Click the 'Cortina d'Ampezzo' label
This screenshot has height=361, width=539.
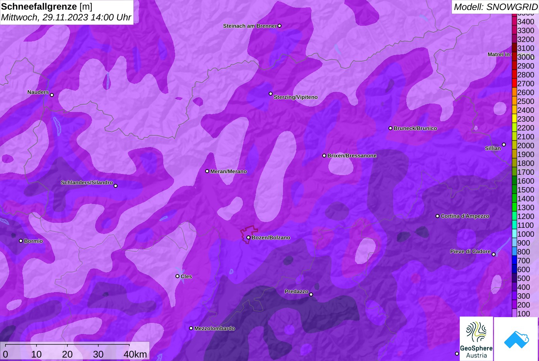pos(465,216)
